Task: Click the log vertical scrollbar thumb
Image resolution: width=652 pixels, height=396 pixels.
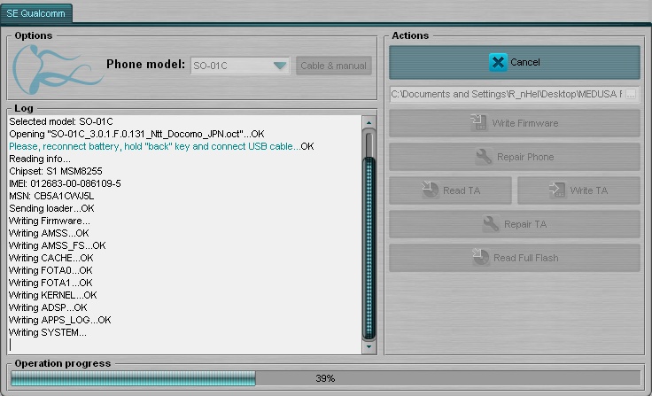Action: 369,248
